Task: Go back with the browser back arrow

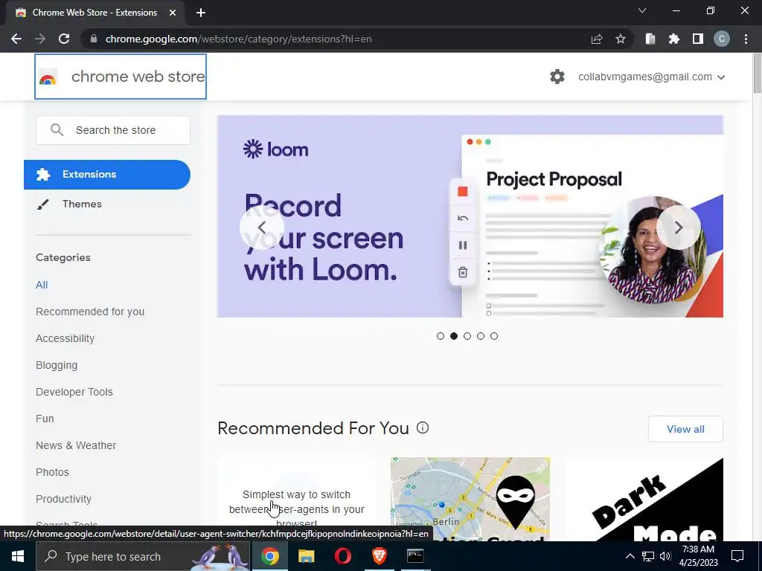Action: tap(16, 39)
